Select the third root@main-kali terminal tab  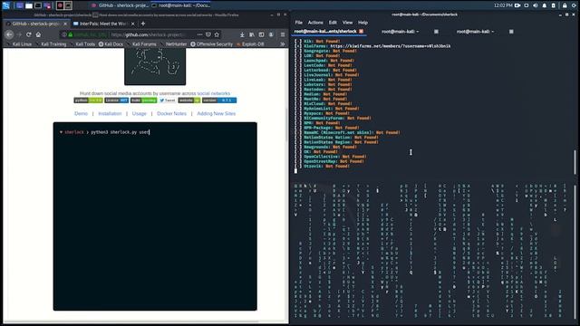pyautogui.click(x=475, y=32)
